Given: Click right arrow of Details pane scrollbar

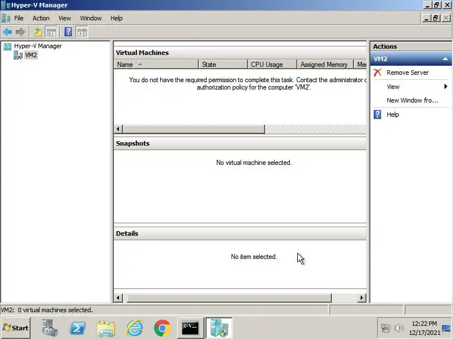Looking at the screenshot, I should (362, 298).
